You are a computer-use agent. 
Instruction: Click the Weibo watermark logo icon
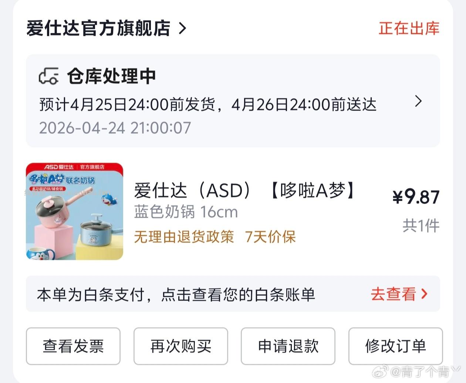pyautogui.click(x=383, y=371)
